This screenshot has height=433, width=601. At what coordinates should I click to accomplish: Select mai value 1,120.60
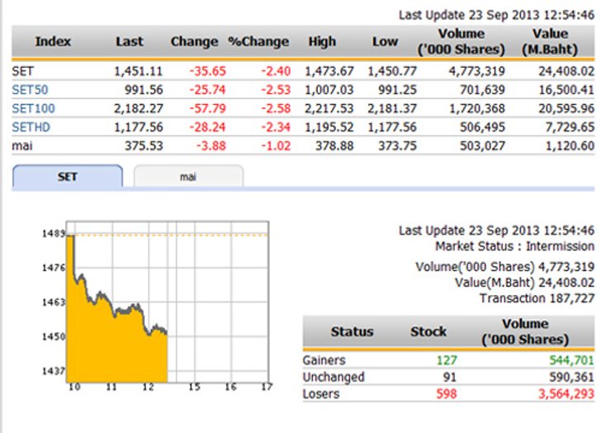(x=570, y=145)
